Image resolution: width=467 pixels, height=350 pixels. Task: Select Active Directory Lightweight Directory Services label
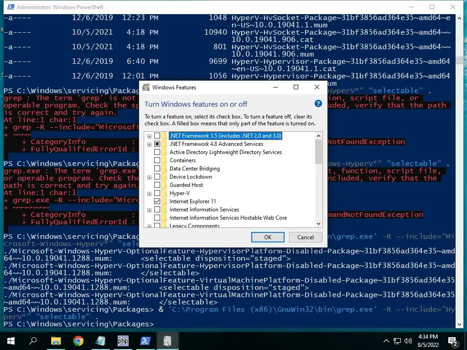point(225,152)
